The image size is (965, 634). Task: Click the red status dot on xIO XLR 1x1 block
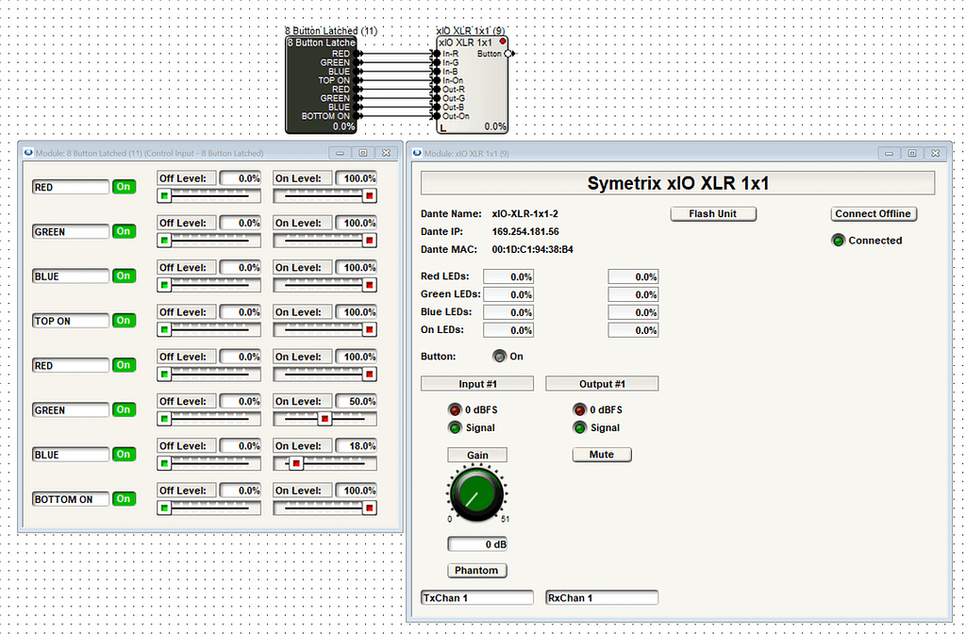[502, 42]
